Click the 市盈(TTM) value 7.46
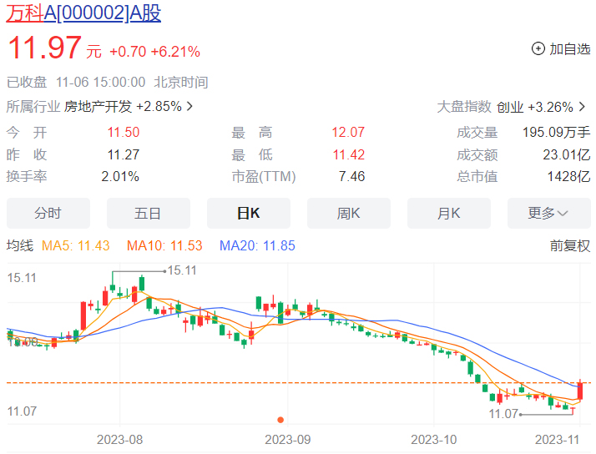This screenshot has height=454, width=596. coord(351,177)
